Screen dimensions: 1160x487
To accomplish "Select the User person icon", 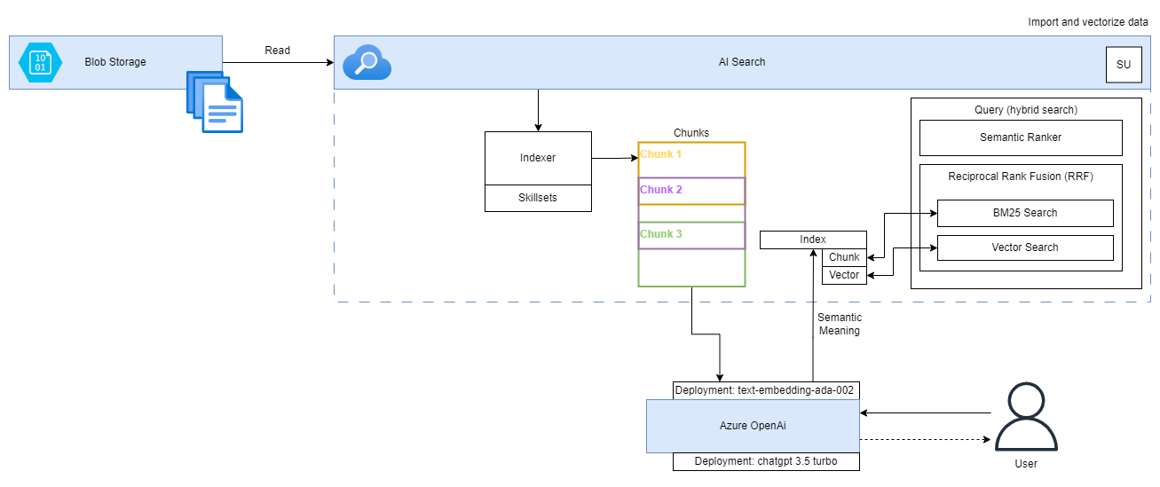I will (x=1025, y=418).
